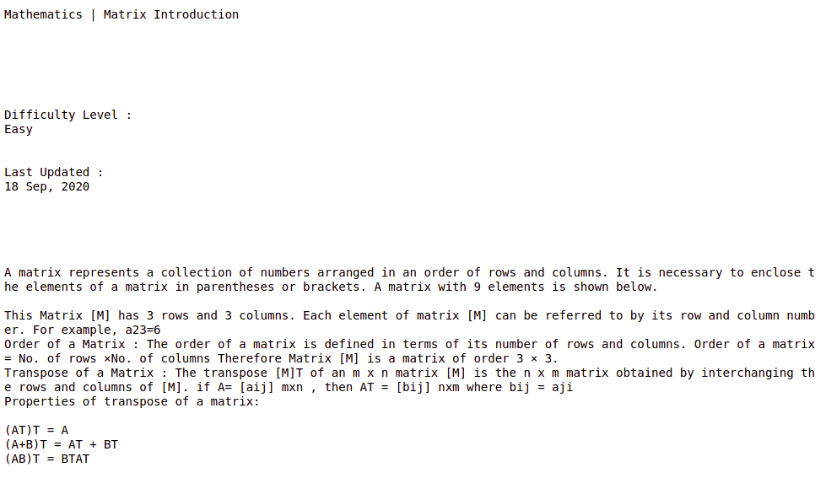Click the line '(AB)T = BTAT'

tap(47, 459)
